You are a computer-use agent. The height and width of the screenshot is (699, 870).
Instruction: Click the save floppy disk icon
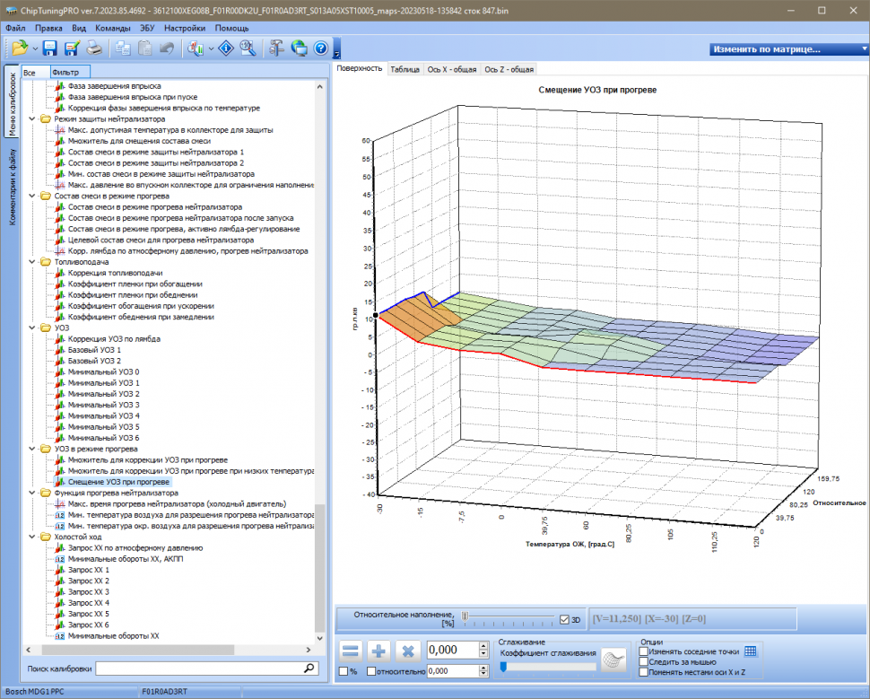tap(50, 48)
